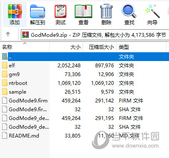Image resolution: width=169 pixels, height=158 pixels.
Task: Click the 解压到 (Extract to) icon
Action: point(38,11)
